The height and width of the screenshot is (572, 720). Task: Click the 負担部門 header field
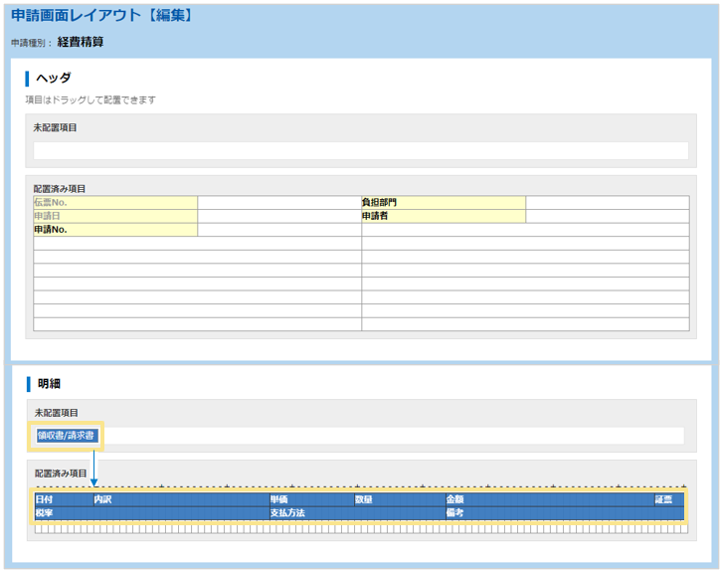[x=443, y=203]
